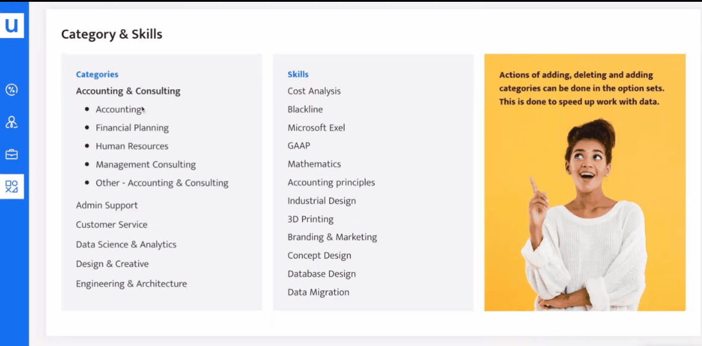The height and width of the screenshot is (346, 702).
Task: Click the Skills column heading
Action: 298,74
